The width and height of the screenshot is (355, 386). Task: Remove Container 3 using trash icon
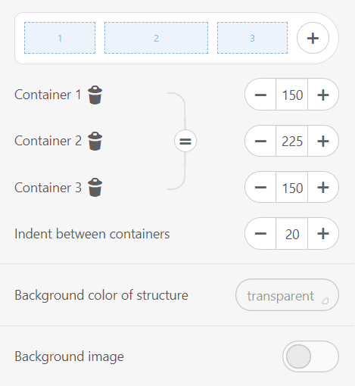pos(95,187)
